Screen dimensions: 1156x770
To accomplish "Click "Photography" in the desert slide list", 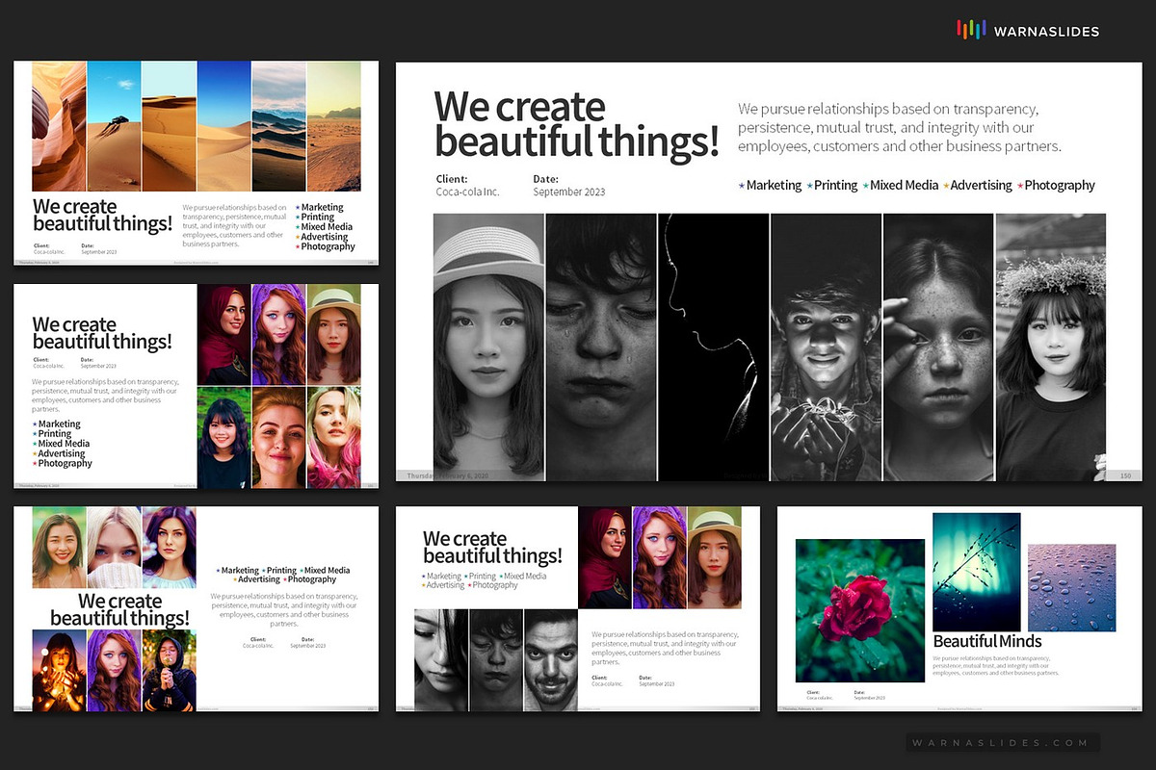I will point(328,247).
